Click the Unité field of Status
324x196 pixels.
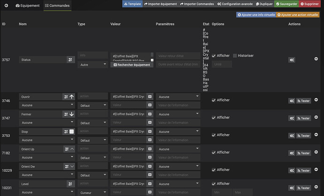click(x=222, y=64)
